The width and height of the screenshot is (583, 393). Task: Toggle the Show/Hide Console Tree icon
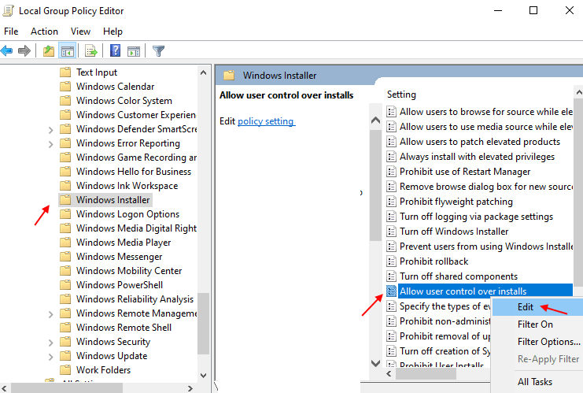pyautogui.click(x=68, y=51)
